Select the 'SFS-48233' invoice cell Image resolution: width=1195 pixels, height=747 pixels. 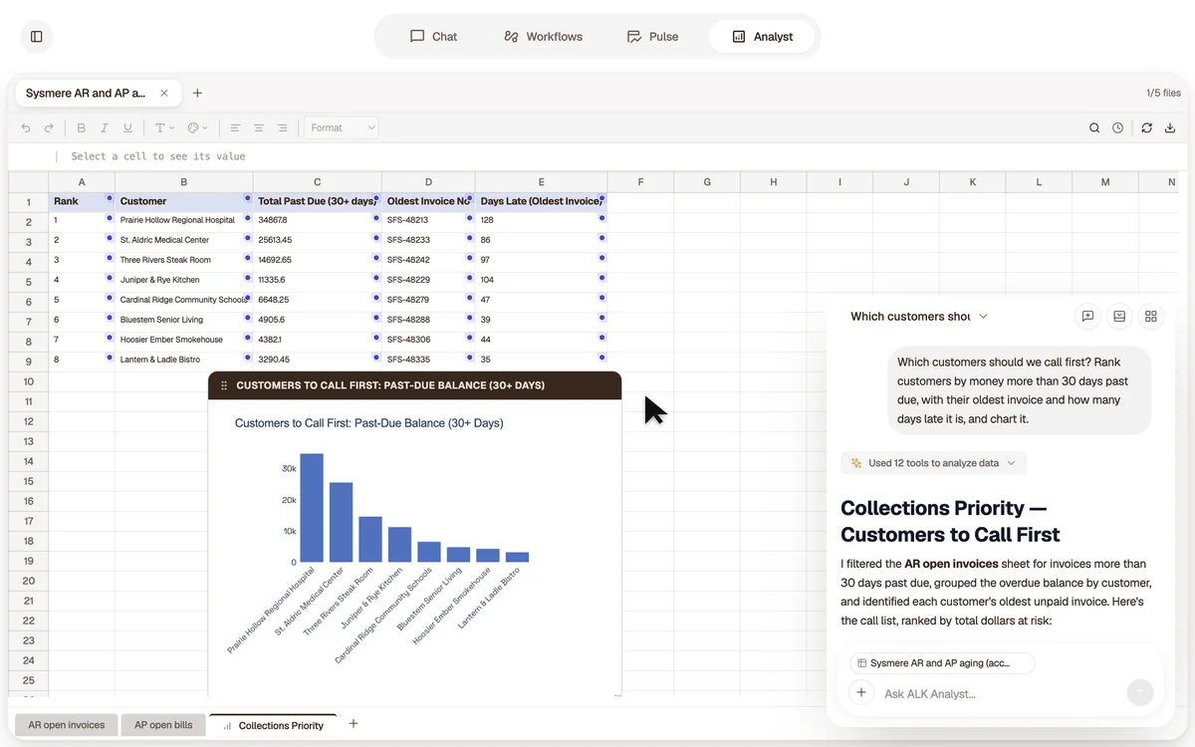pyautogui.click(x=429, y=240)
